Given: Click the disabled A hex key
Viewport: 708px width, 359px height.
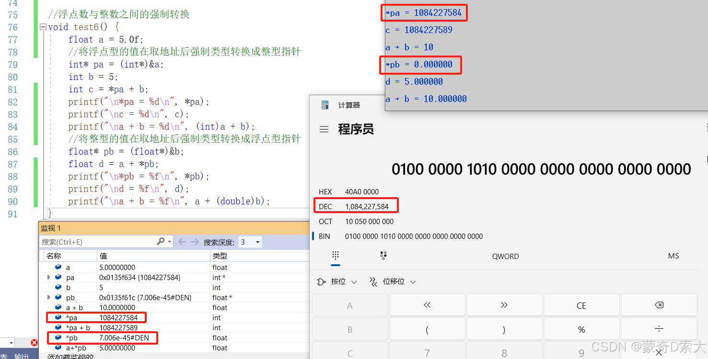Looking at the screenshot, I should pos(350,305).
